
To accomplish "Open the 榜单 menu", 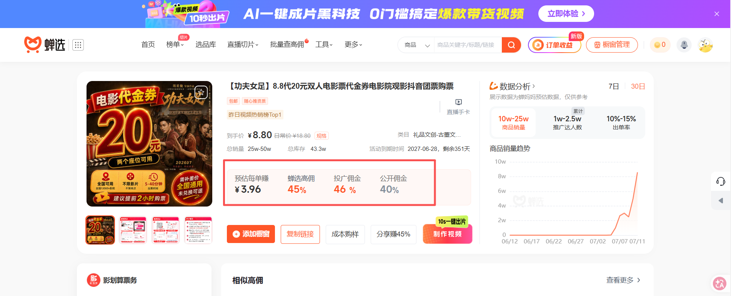I will tap(175, 45).
